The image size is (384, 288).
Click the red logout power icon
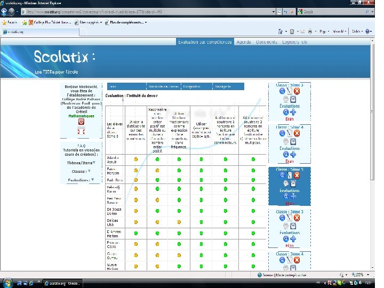(81, 122)
